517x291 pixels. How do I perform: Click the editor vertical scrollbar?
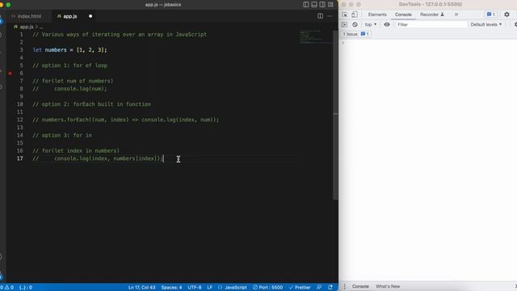[x=335, y=115]
